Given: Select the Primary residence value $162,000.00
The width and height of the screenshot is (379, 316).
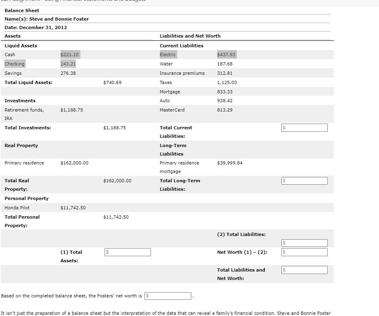Looking at the screenshot, I should click(74, 163).
